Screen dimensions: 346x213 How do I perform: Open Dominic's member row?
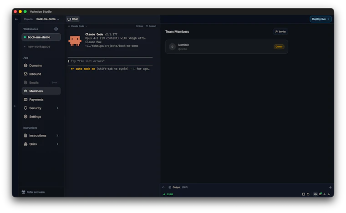[226, 47]
